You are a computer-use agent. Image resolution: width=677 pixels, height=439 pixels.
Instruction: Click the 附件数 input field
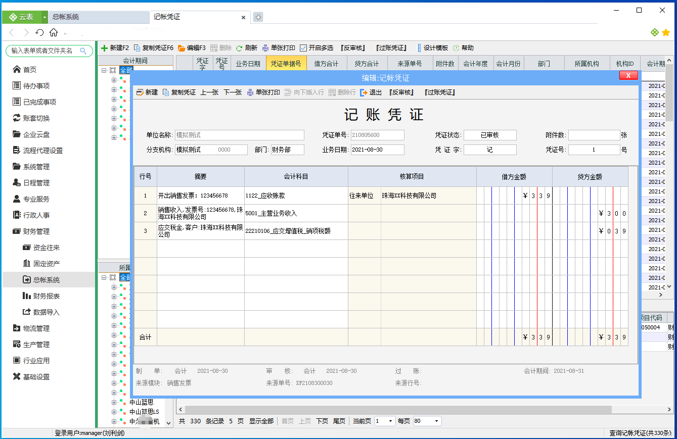coord(594,135)
